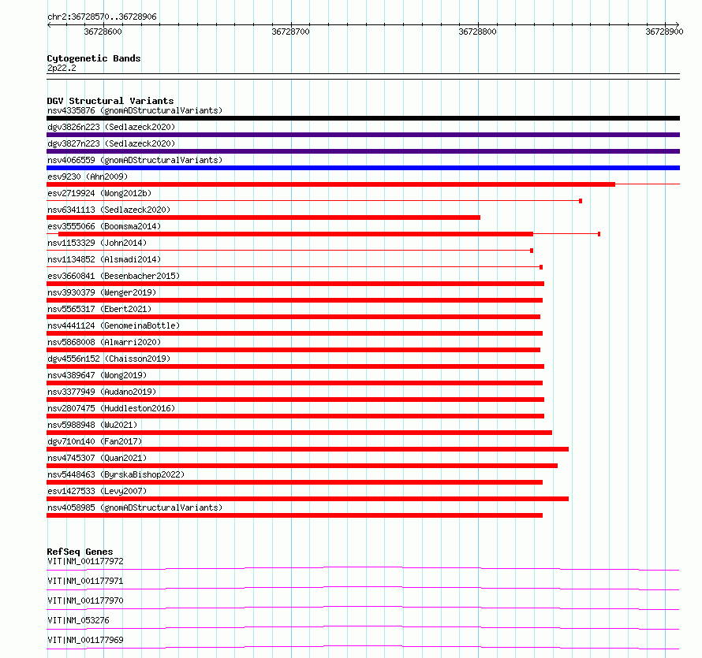Select the blue nsv4066559 variant bar
The height and width of the screenshot is (658, 702).
(x=363, y=168)
